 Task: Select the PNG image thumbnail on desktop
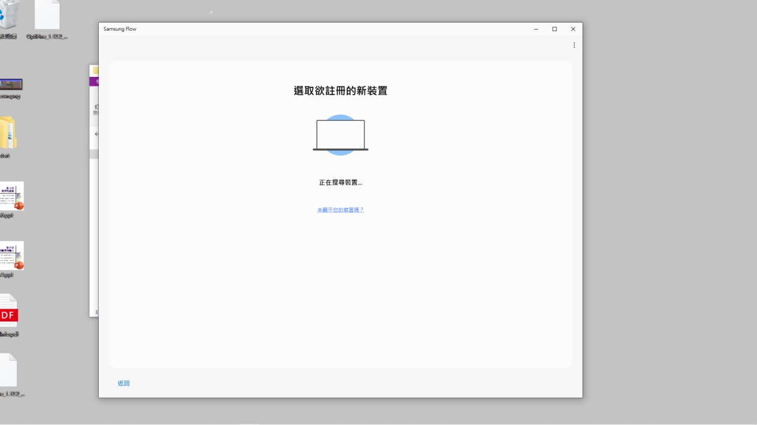11,85
